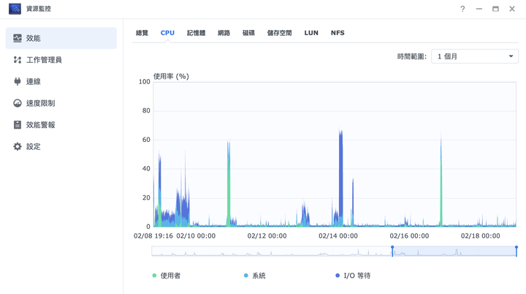Click the 工作管理員 task manager icon

pos(18,60)
